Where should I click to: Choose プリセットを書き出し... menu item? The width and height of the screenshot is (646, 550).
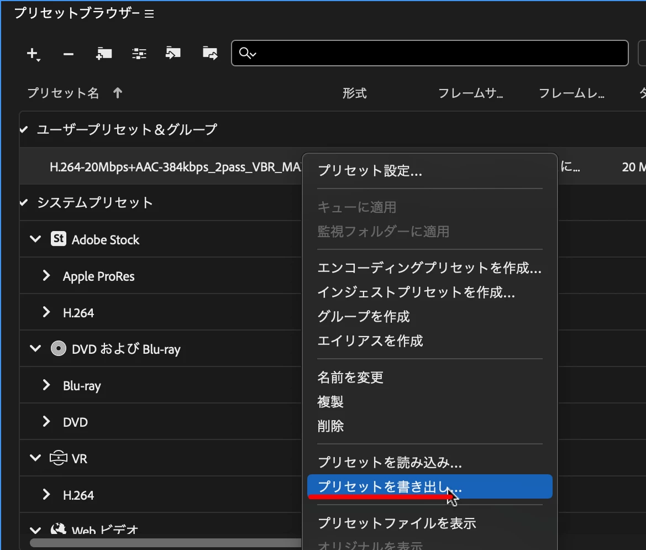(430, 486)
